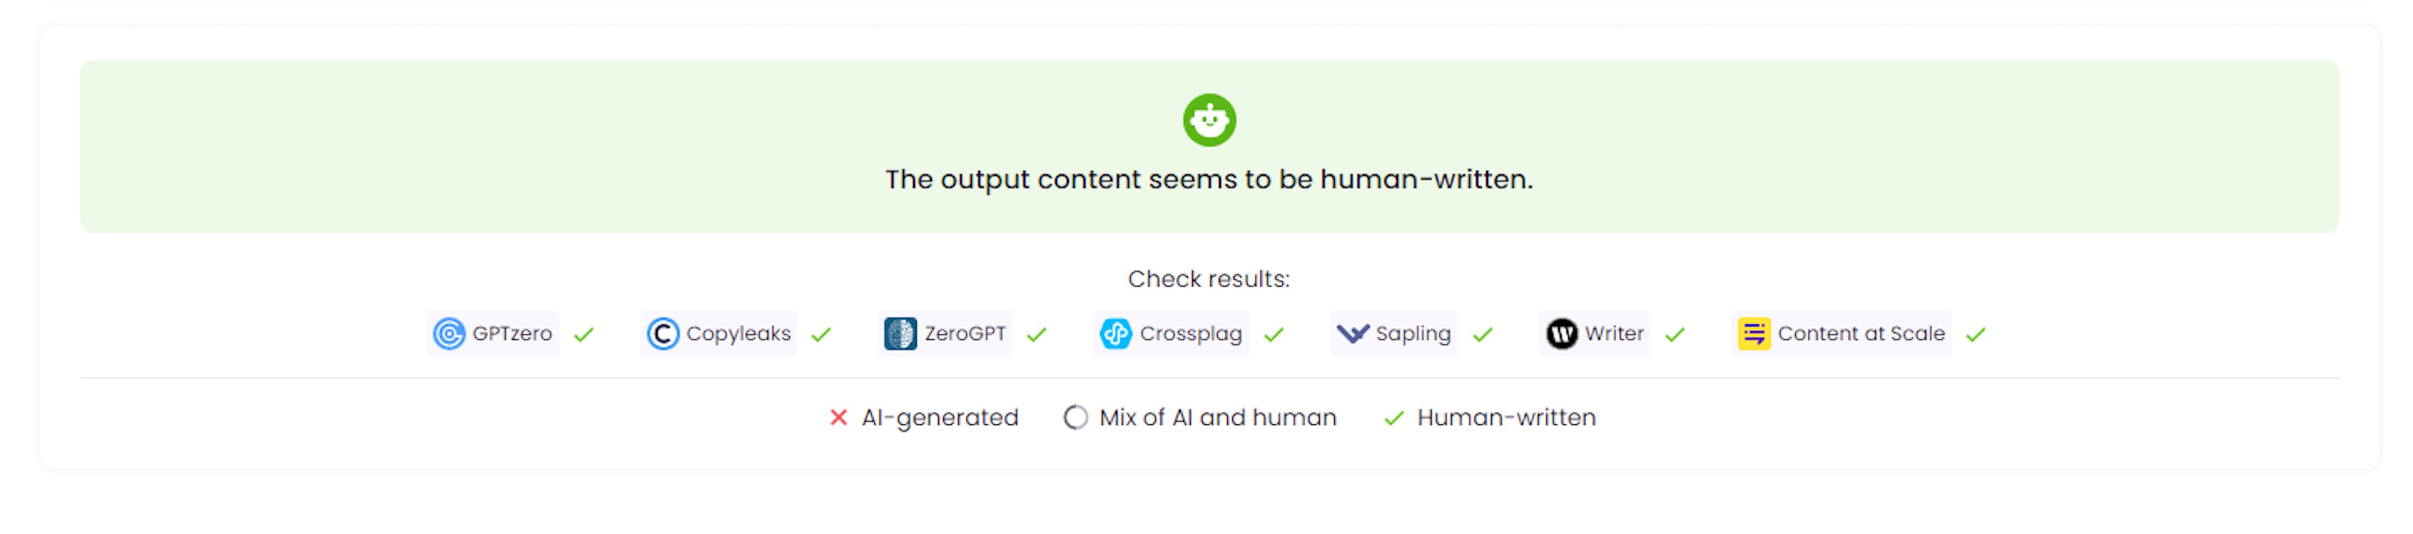This screenshot has height=534, width=2413.
Task: Click the green checkmark beside Sapling
Action: click(x=1482, y=335)
